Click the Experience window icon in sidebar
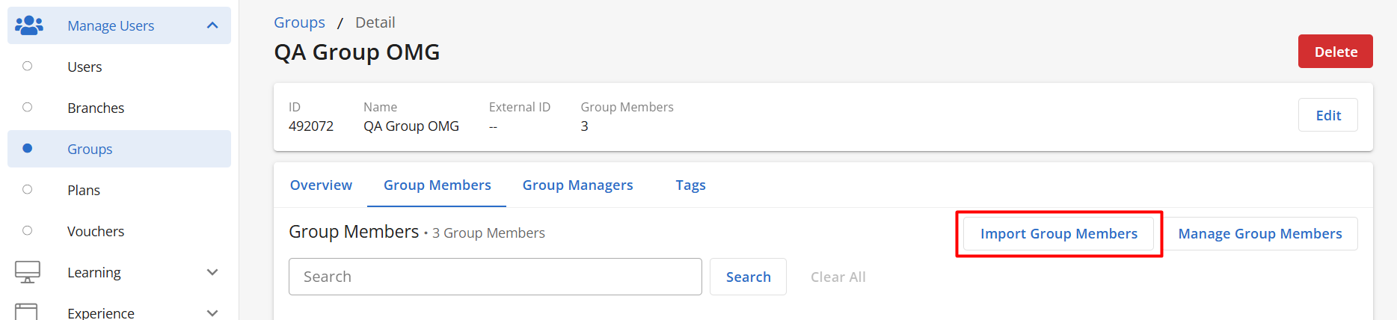 tap(26, 312)
